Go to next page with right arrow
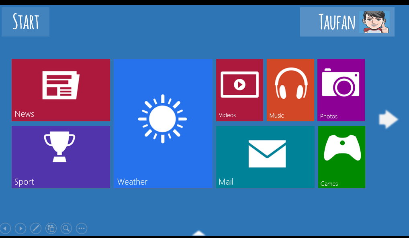This screenshot has width=409, height=238. [389, 119]
